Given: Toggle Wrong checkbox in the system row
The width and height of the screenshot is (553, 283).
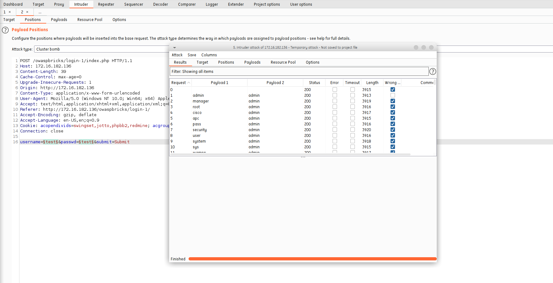Looking at the screenshot, I should [393, 141].
